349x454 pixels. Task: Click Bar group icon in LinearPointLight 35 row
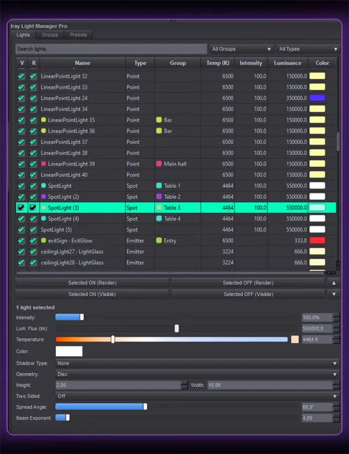click(159, 120)
